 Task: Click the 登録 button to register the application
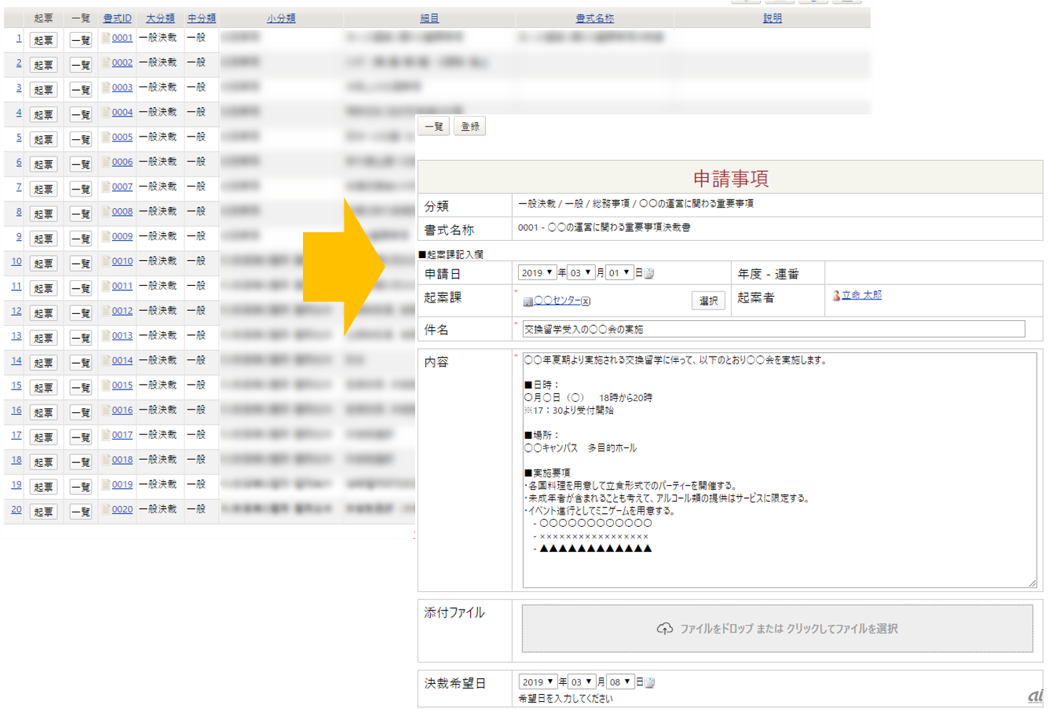click(x=470, y=127)
